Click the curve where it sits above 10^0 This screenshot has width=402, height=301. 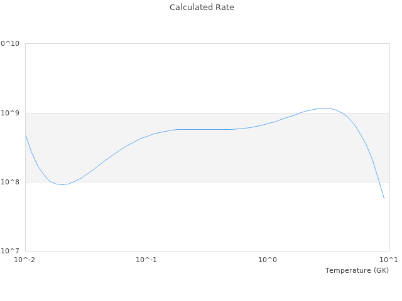268,123
